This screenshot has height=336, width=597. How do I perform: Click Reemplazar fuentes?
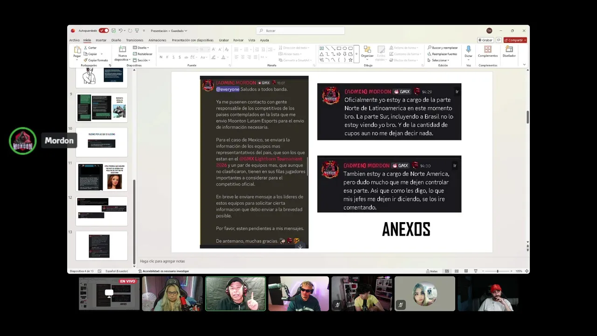(442, 54)
